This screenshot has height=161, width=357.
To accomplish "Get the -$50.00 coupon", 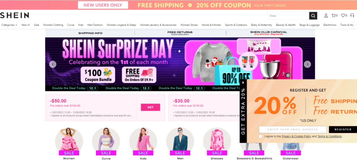I will (x=150, y=107).
